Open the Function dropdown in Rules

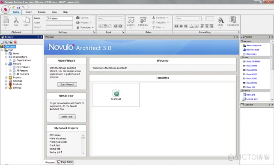coord(160,18)
